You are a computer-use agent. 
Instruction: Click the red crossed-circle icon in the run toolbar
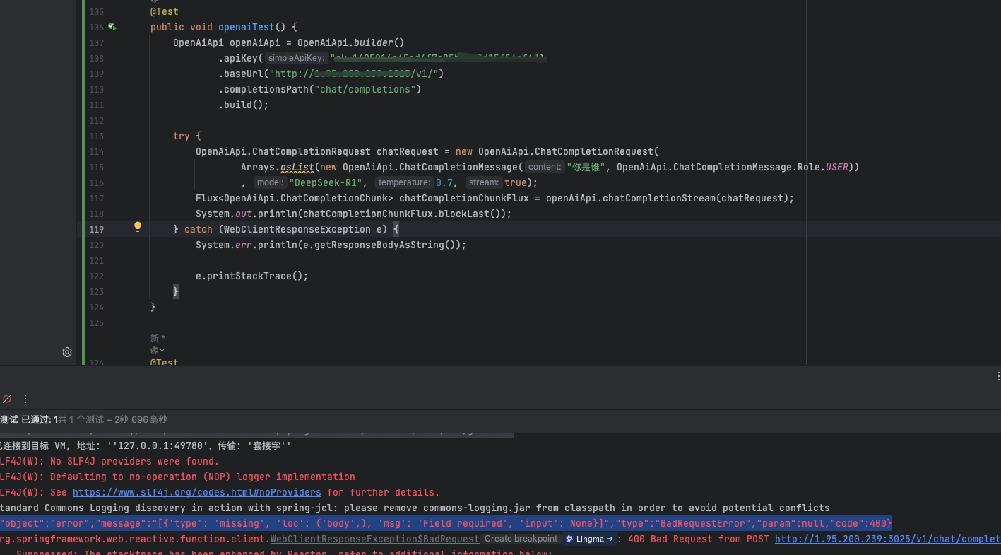pyautogui.click(x=7, y=399)
